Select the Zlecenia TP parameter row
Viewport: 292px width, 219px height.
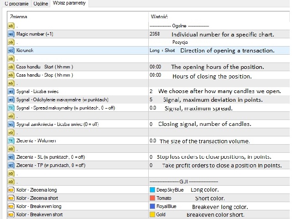pyautogui.click(x=51, y=165)
